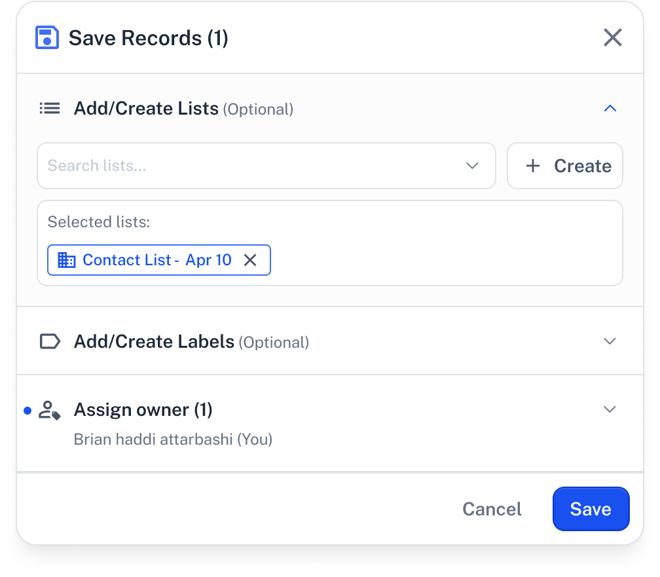Viewport: 660px width, 577px height.
Task: Click the Create list button
Action: click(565, 166)
